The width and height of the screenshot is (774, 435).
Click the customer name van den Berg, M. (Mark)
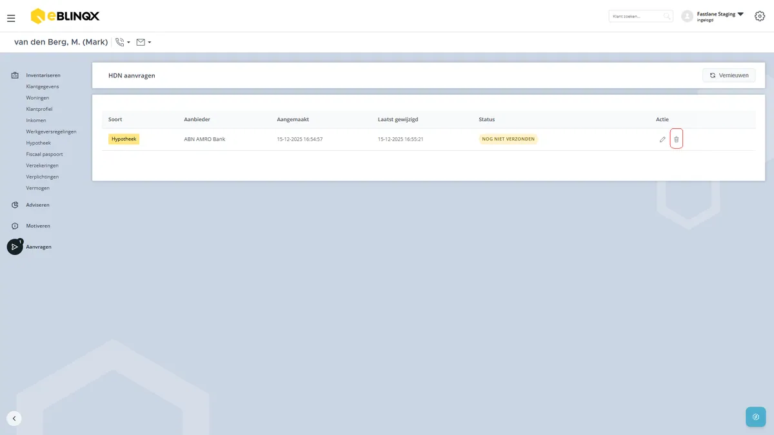click(61, 42)
